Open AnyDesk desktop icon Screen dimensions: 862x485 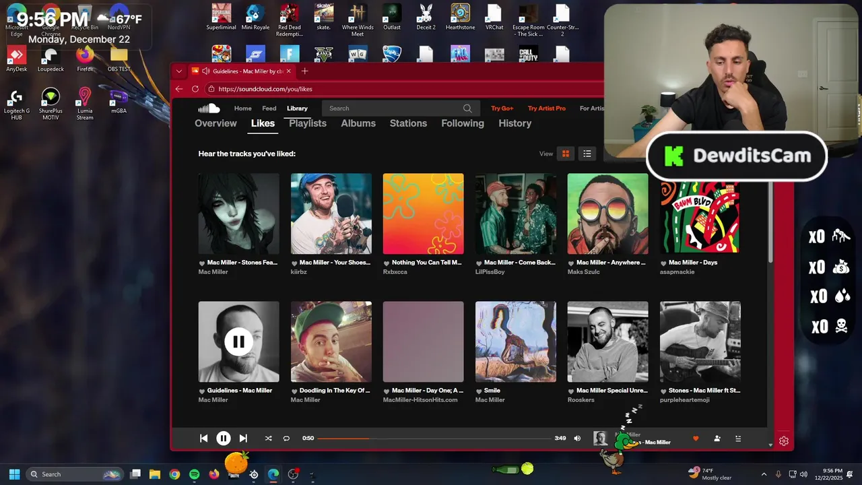click(x=16, y=59)
